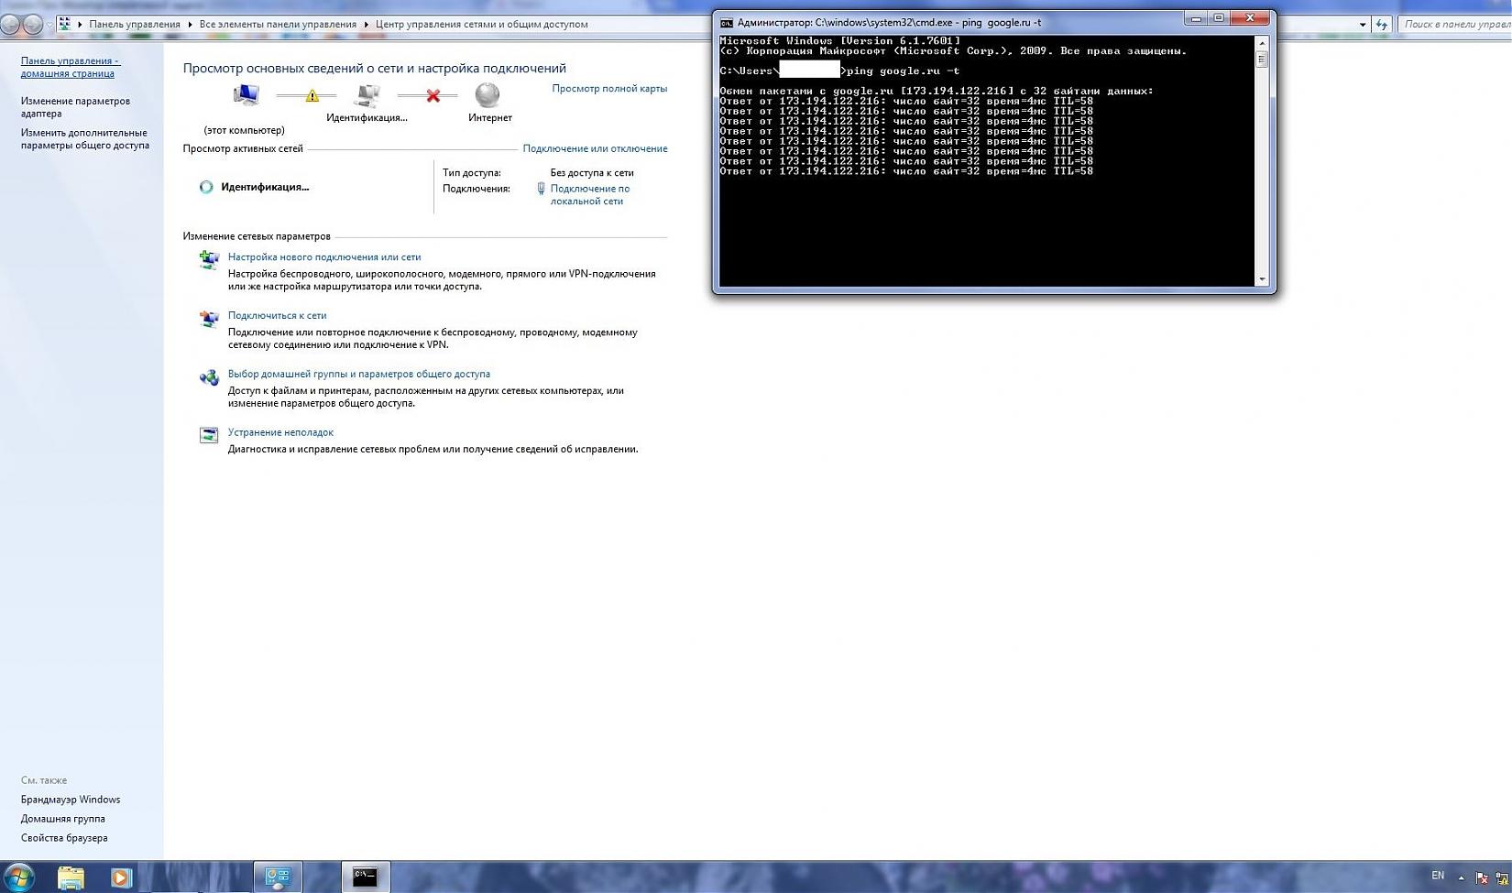This screenshot has width=1512, height=893.
Task: Select 'Центр управления сетями и общим доступом' breadcrumb
Action: tap(482, 25)
